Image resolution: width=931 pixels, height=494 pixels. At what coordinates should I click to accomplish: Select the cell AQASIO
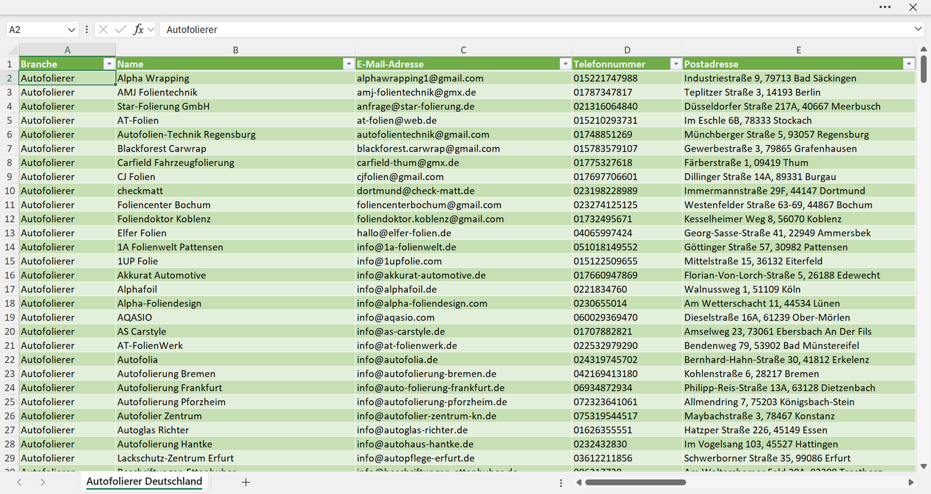click(236, 317)
